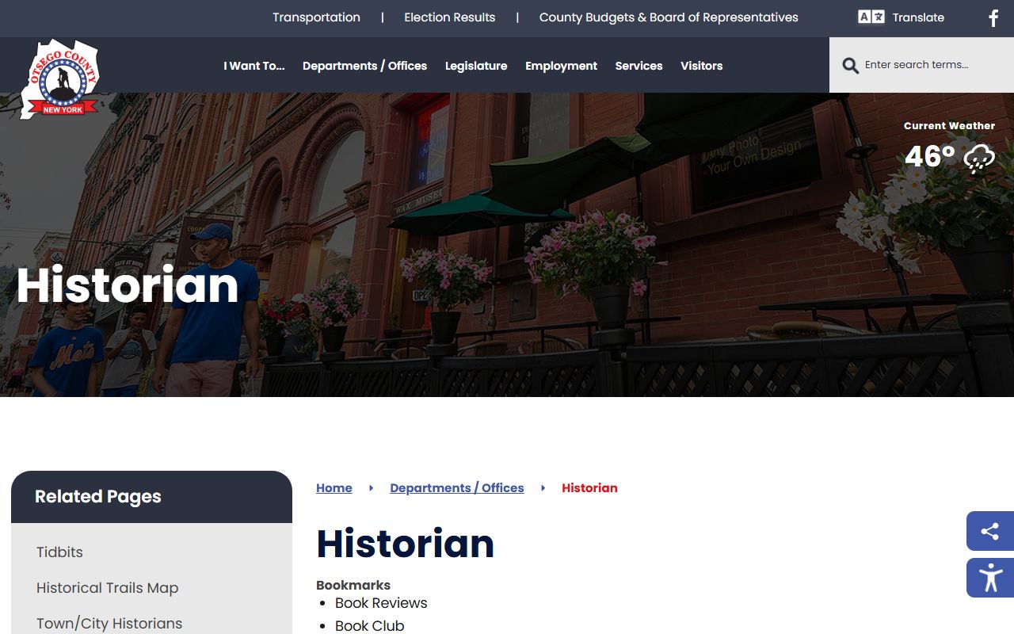Click the search magnifying glass icon
This screenshot has width=1014, height=634.
[850, 65]
